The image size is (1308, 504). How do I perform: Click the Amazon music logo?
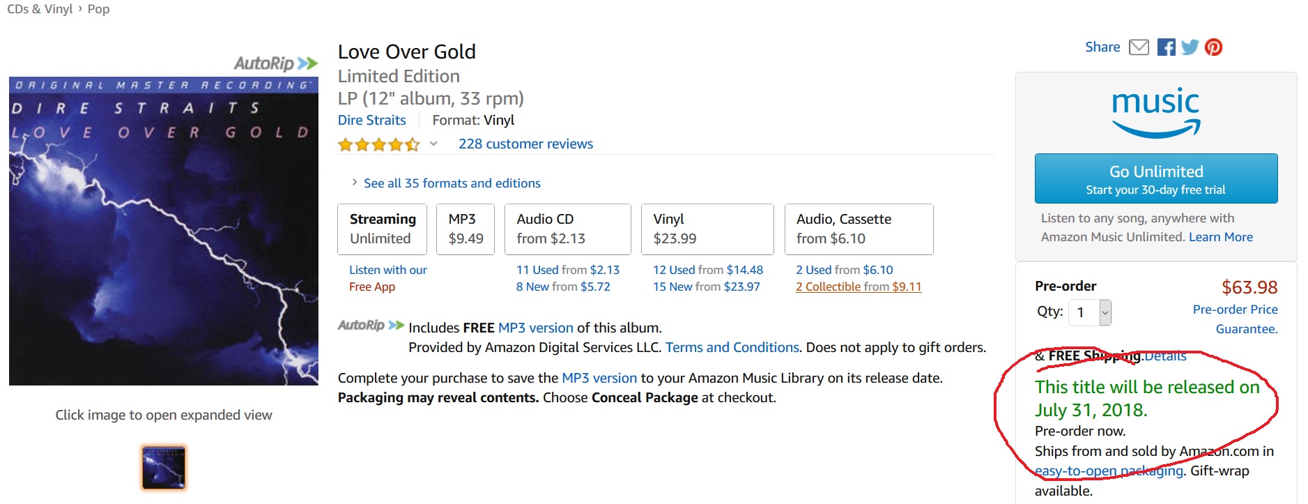[x=1155, y=112]
